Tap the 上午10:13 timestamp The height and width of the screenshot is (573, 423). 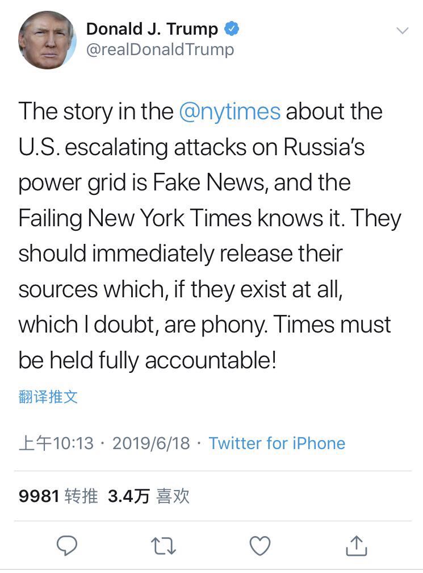point(56,443)
